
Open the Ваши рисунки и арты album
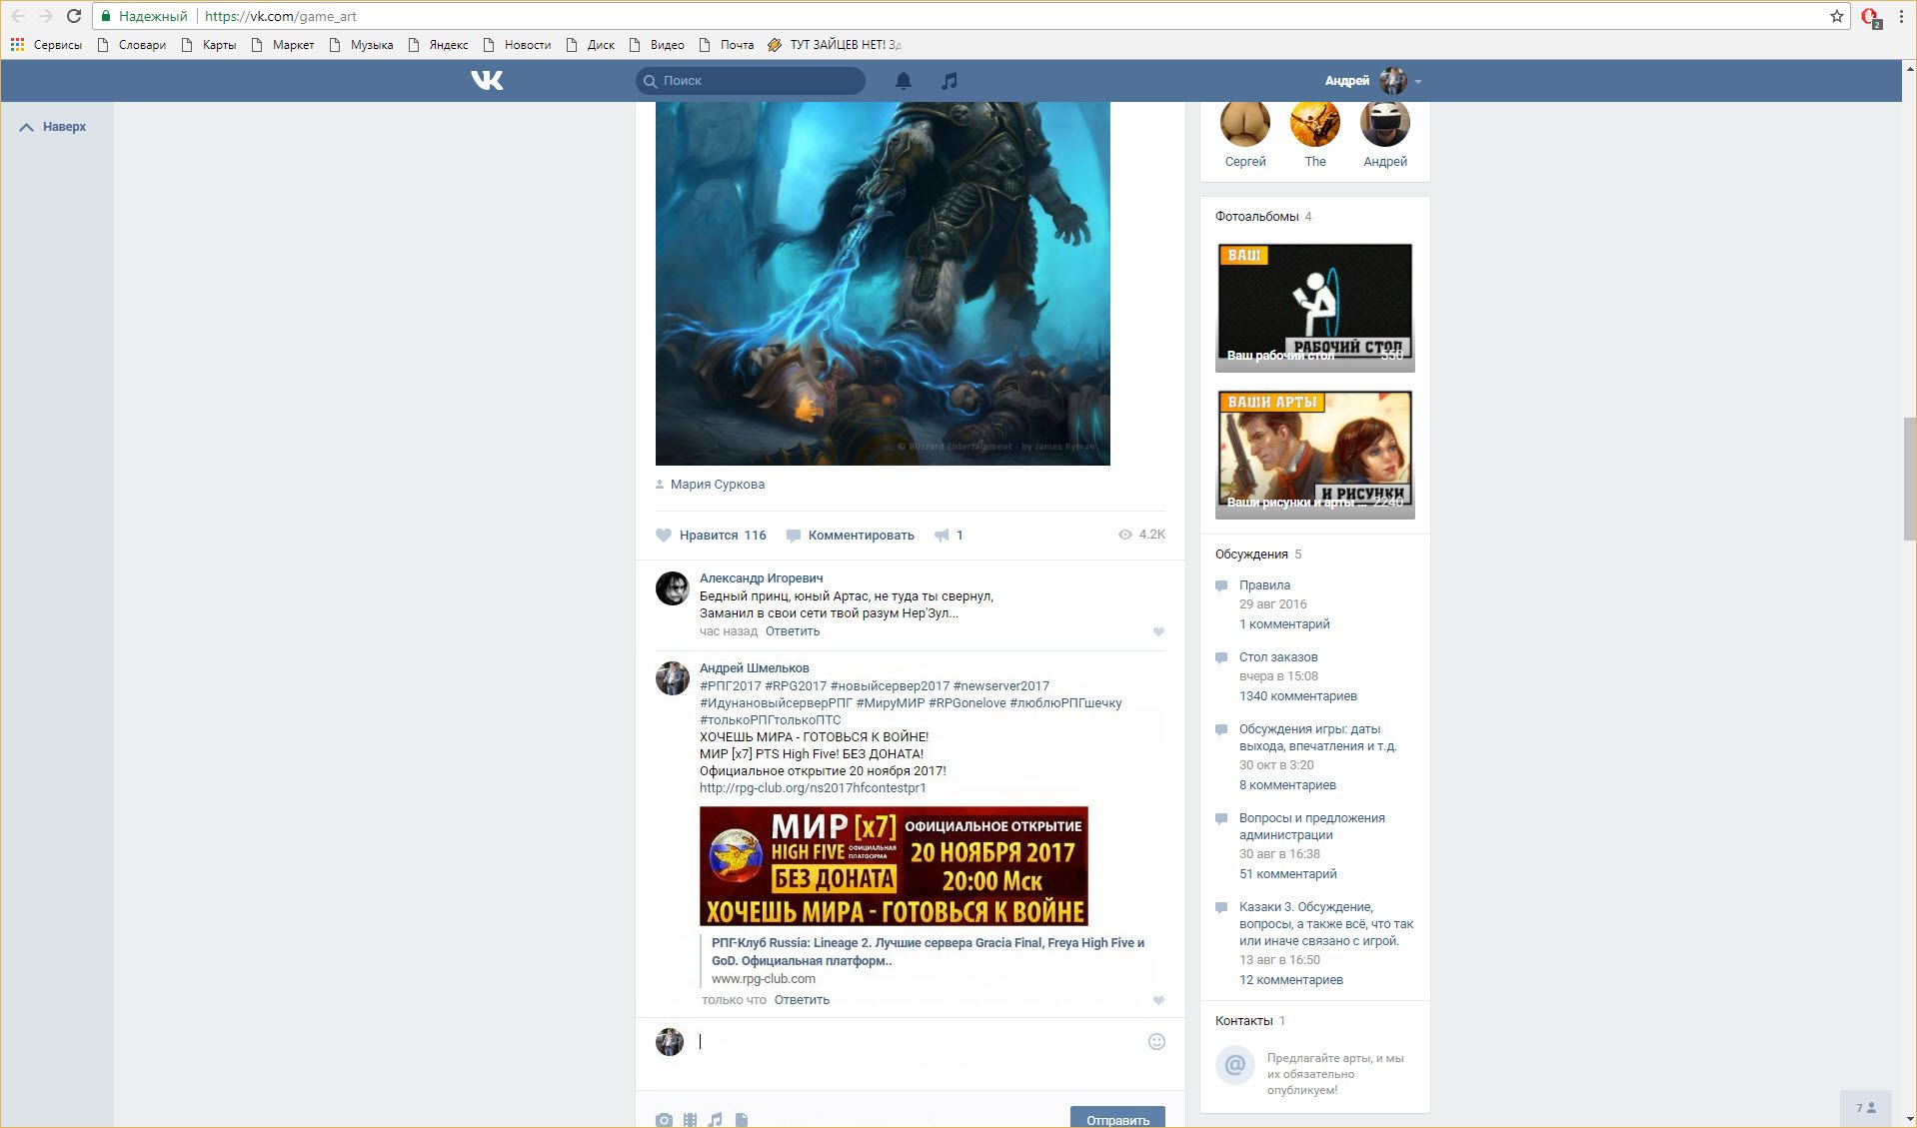pyautogui.click(x=1314, y=454)
